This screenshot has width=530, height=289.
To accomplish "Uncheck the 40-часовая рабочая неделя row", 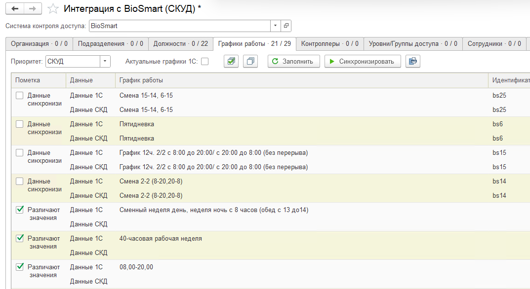I will pos(20,239).
